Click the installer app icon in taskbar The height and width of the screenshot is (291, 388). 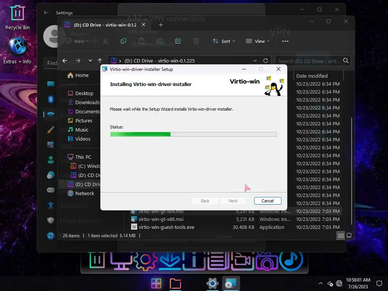pos(231,283)
